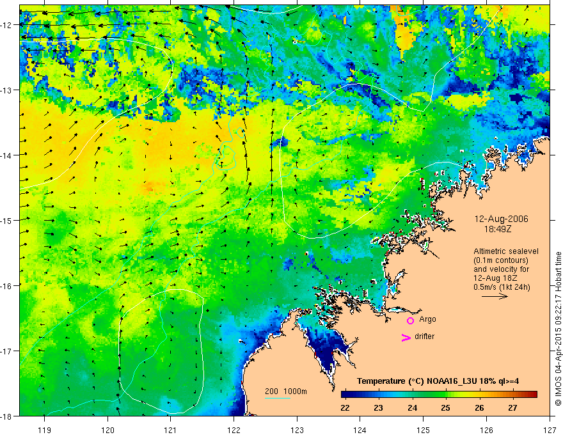The width and height of the screenshot is (563, 435).
Task: Click the 'and velocity for' legend text
Action: click(501, 269)
